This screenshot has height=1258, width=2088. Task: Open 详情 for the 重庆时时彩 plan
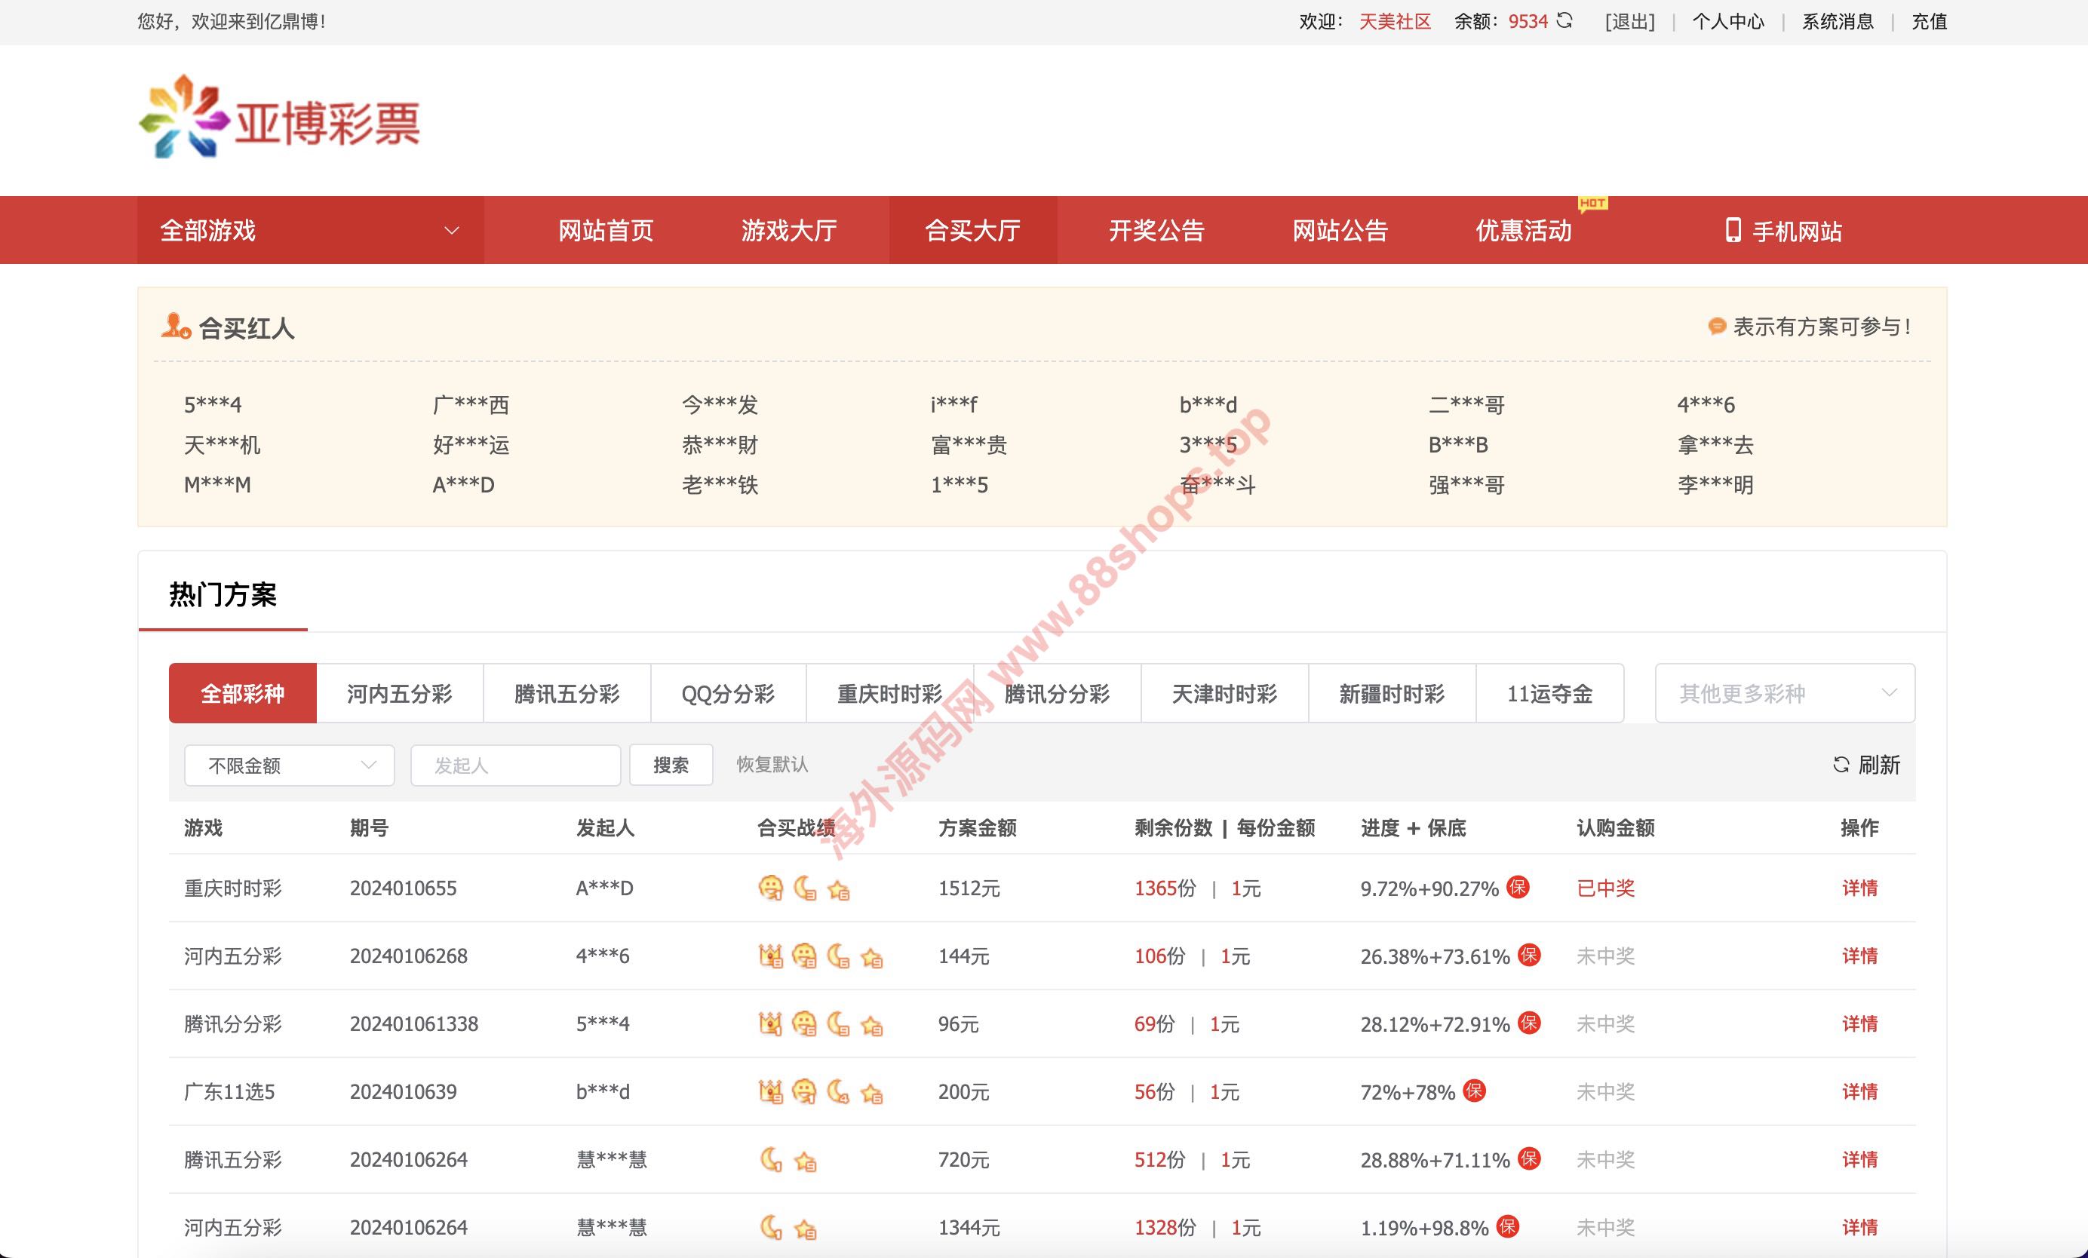click(x=1859, y=888)
